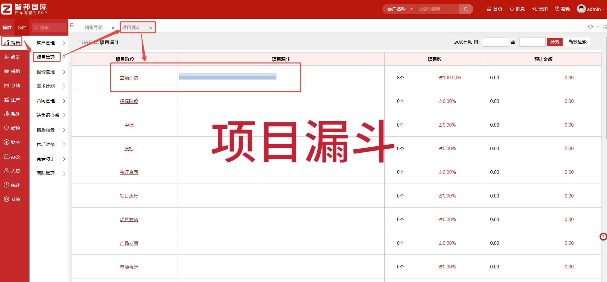Open the 财务 finance module
The height and width of the screenshot is (282, 607).
coord(12,142)
